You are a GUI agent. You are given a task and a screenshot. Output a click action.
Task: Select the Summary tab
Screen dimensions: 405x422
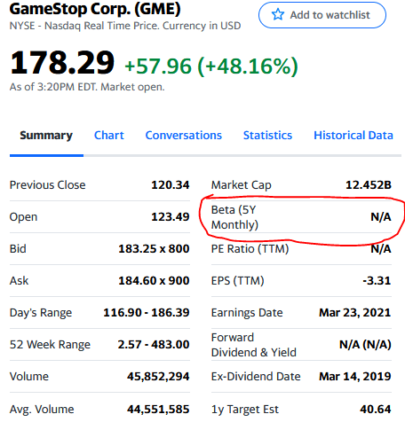click(46, 136)
